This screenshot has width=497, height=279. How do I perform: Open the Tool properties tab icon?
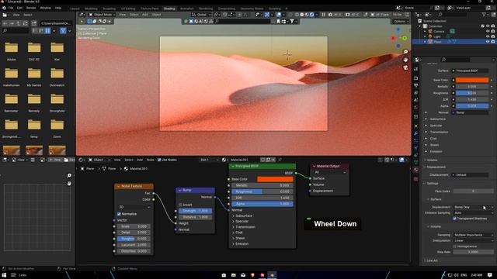click(416, 69)
